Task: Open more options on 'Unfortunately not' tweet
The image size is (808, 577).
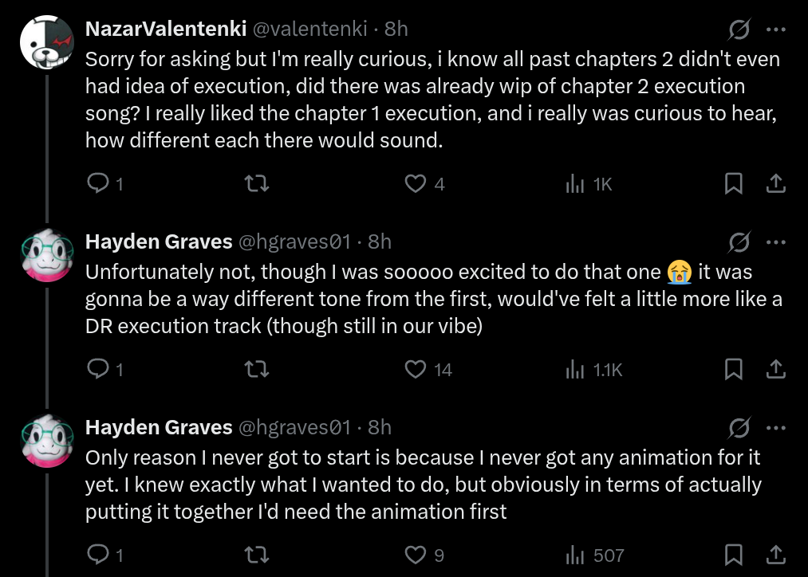Action: [x=775, y=241]
